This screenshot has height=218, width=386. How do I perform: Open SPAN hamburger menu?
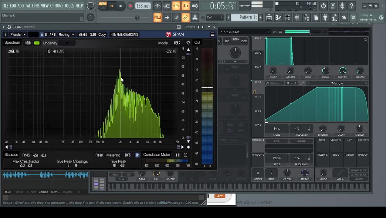click(212, 35)
